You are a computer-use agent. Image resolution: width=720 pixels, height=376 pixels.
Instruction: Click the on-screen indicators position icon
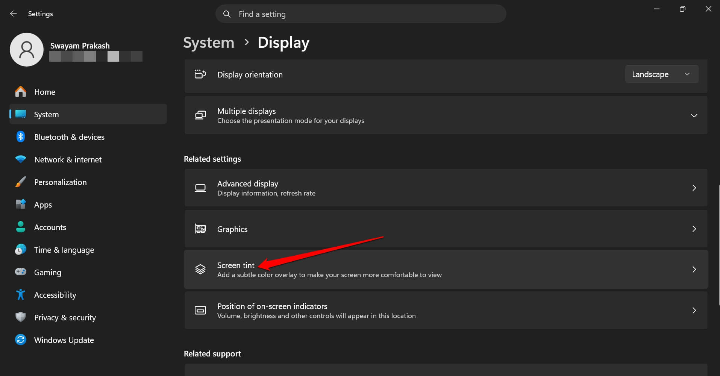click(x=200, y=310)
